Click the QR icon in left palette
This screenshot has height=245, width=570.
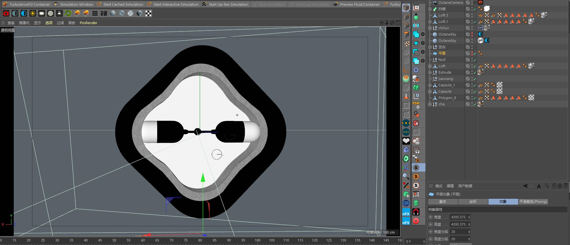click(x=406, y=203)
